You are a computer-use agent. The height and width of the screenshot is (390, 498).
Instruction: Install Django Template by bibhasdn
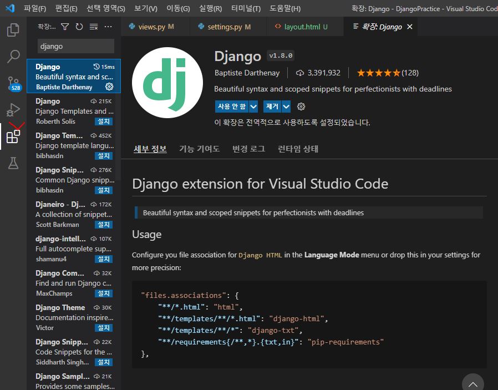tap(104, 156)
